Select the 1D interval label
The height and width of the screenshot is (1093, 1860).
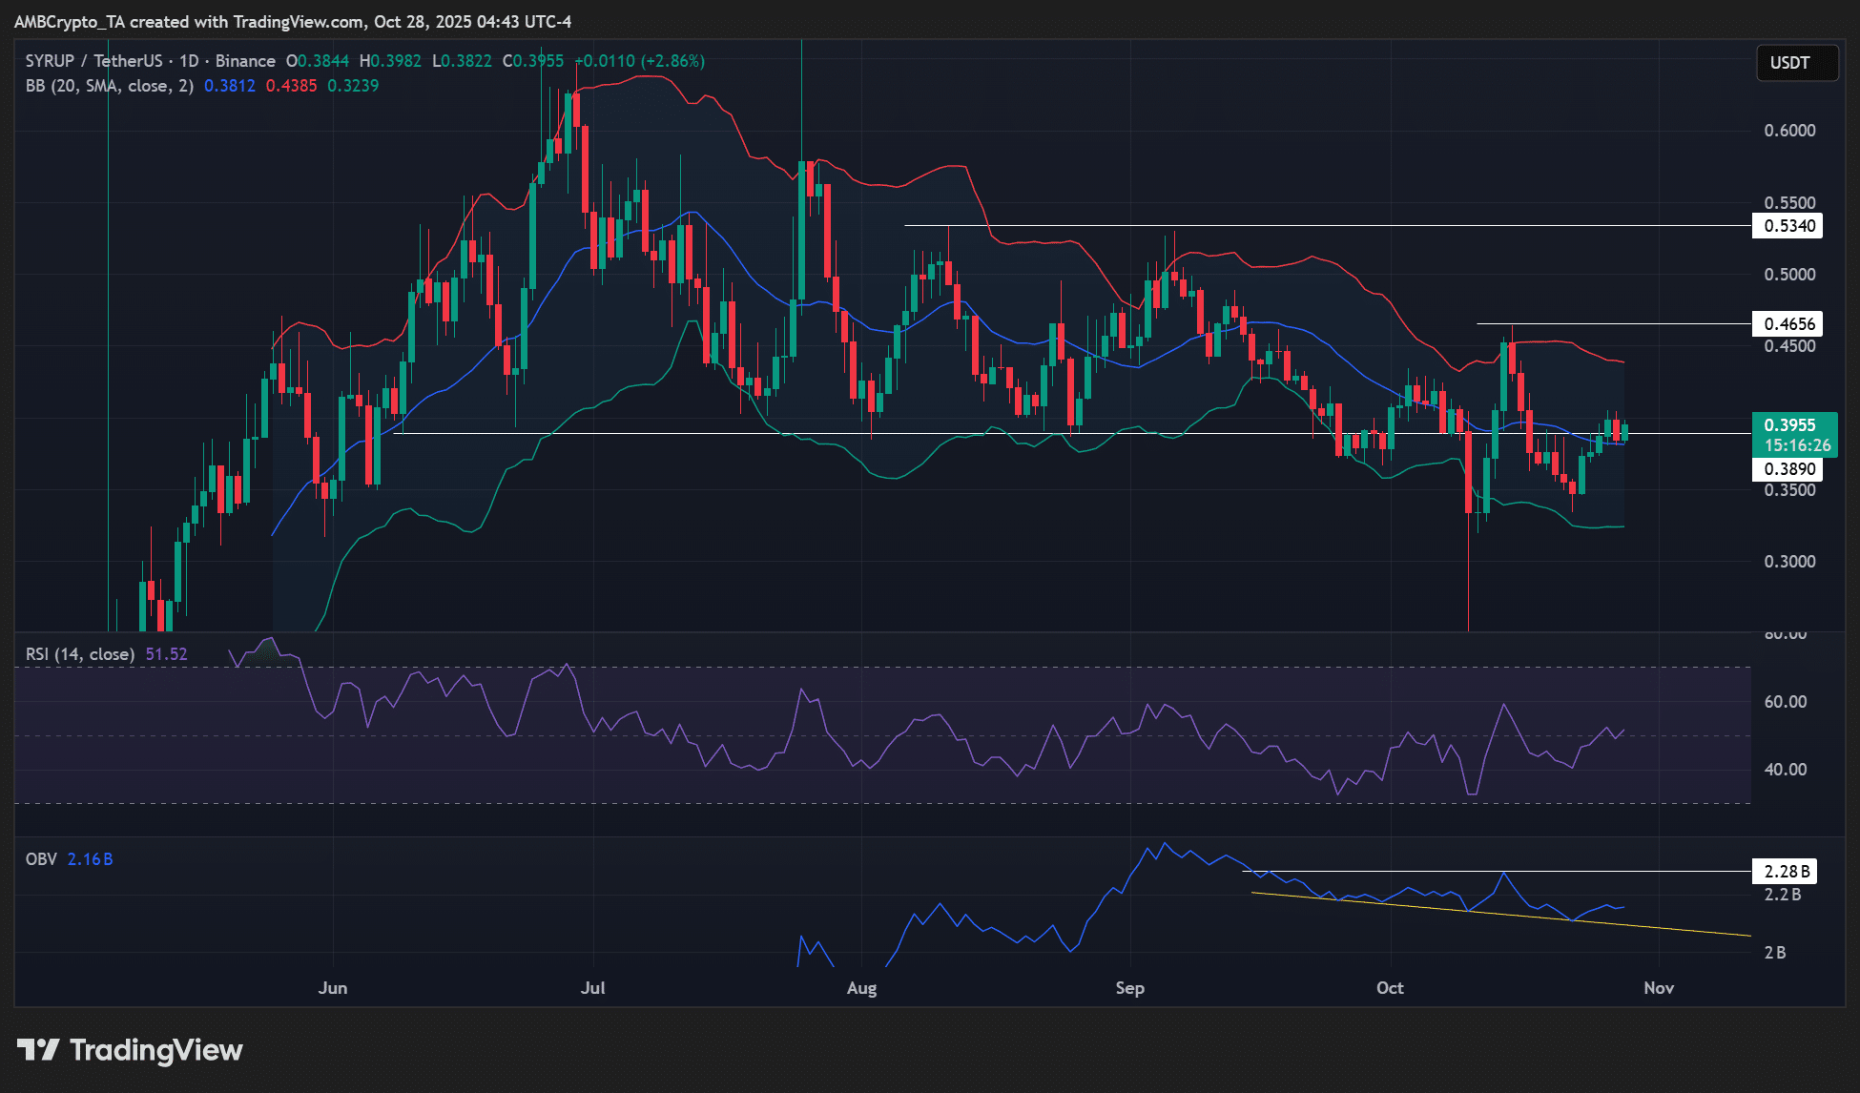tap(189, 61)
